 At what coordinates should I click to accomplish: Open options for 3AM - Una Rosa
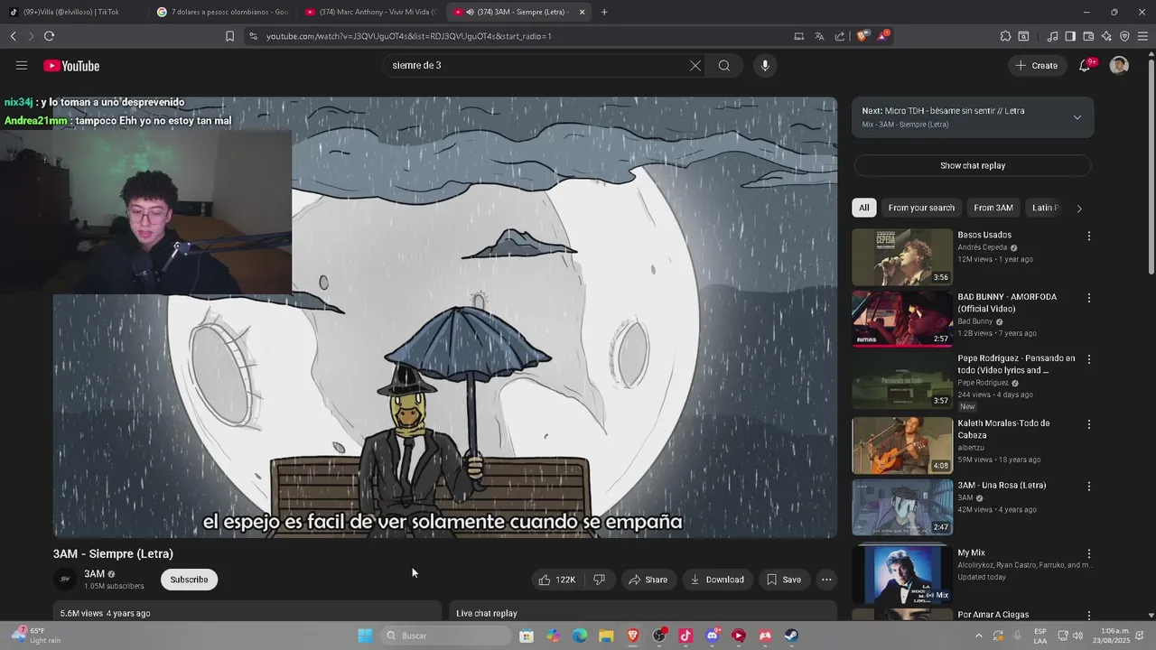1088,486
